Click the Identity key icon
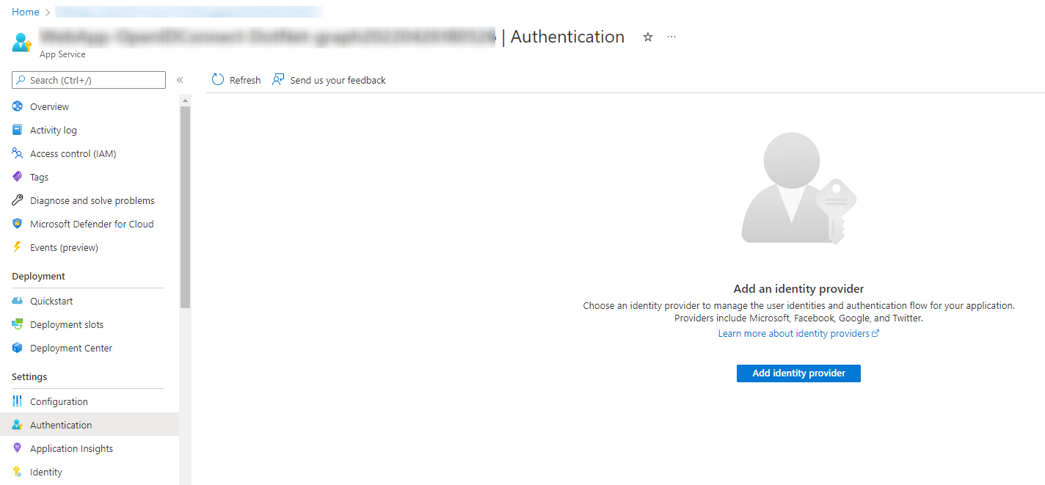Screen dimensions: 1045x485 coord(18,472)
